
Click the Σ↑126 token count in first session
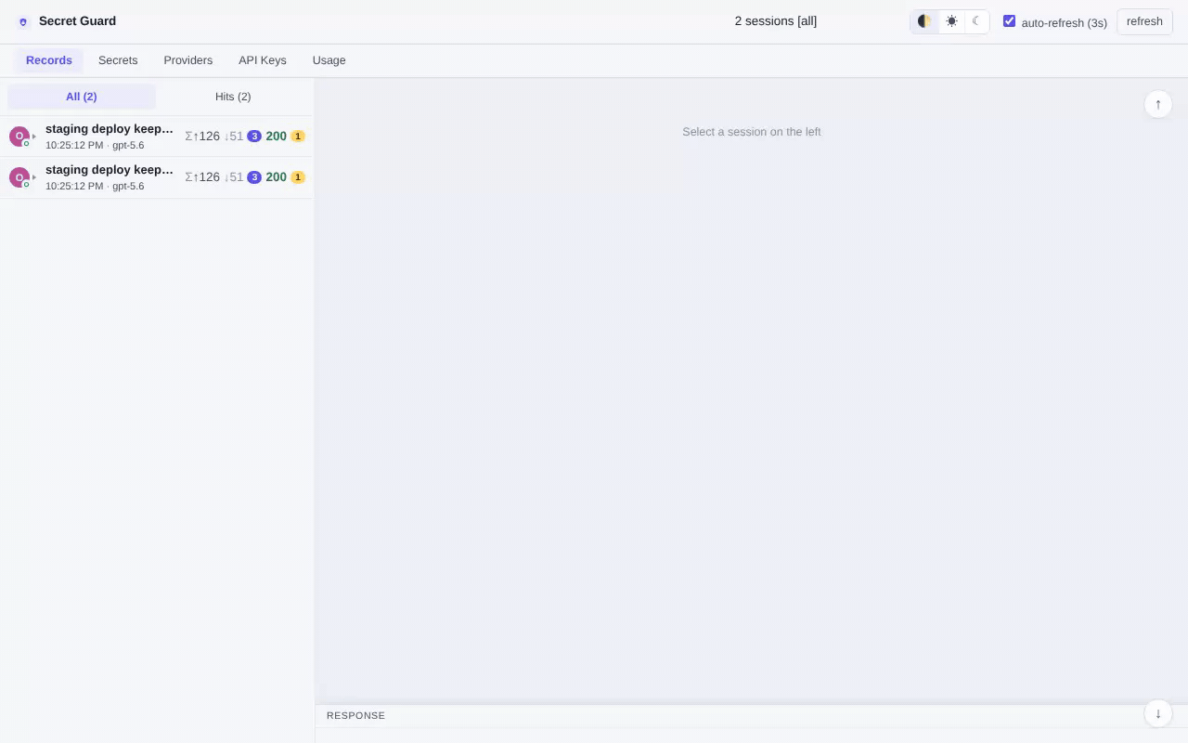click(x=202, y=137)
